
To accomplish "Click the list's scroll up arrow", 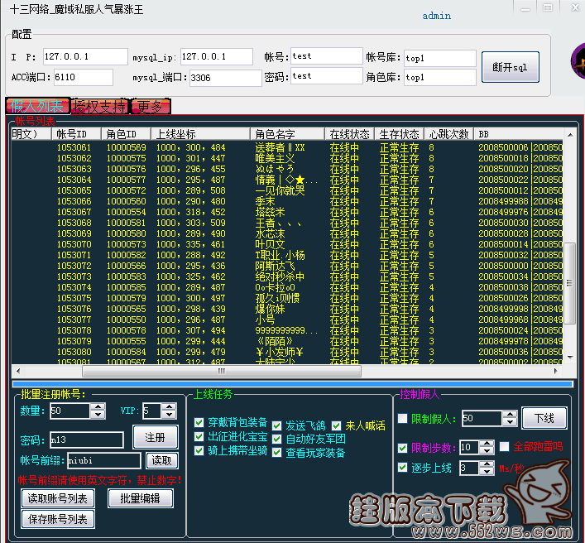I will pos(570,135).
